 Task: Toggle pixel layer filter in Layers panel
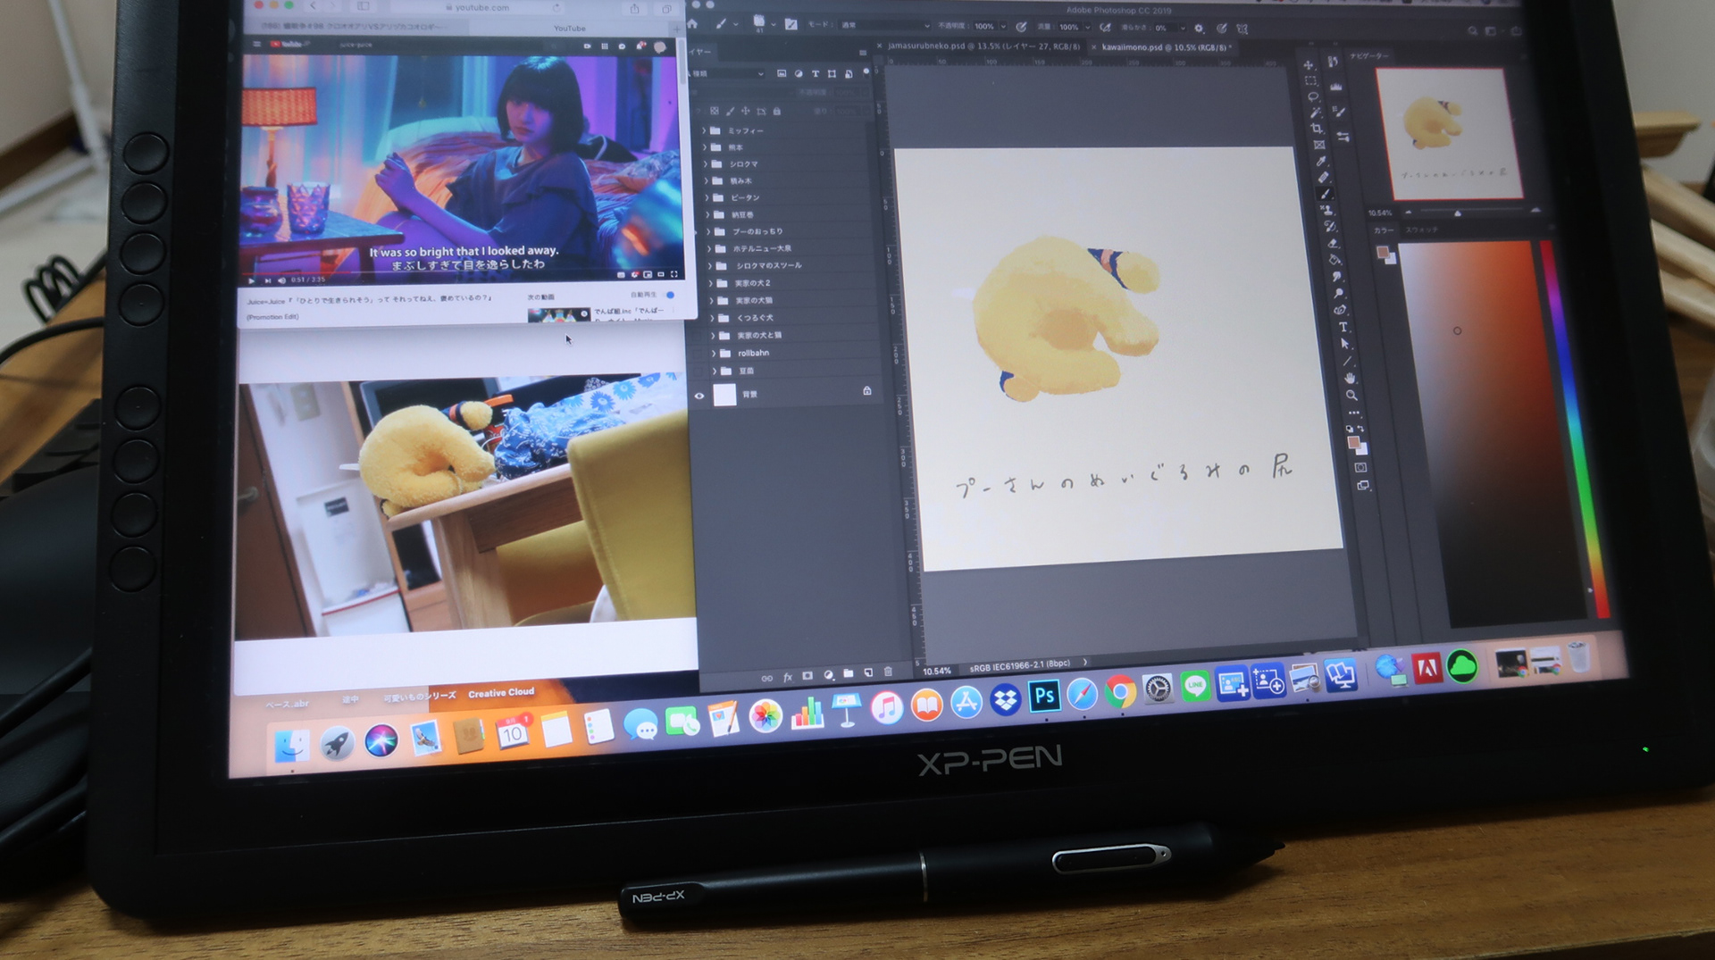(781, 73)
